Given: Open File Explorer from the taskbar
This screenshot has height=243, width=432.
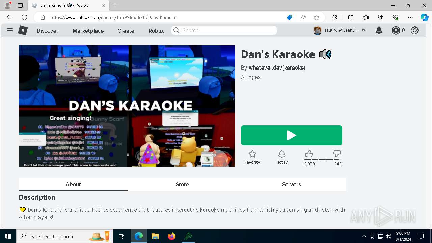Looking at the screenshot, I should point(155,236).
